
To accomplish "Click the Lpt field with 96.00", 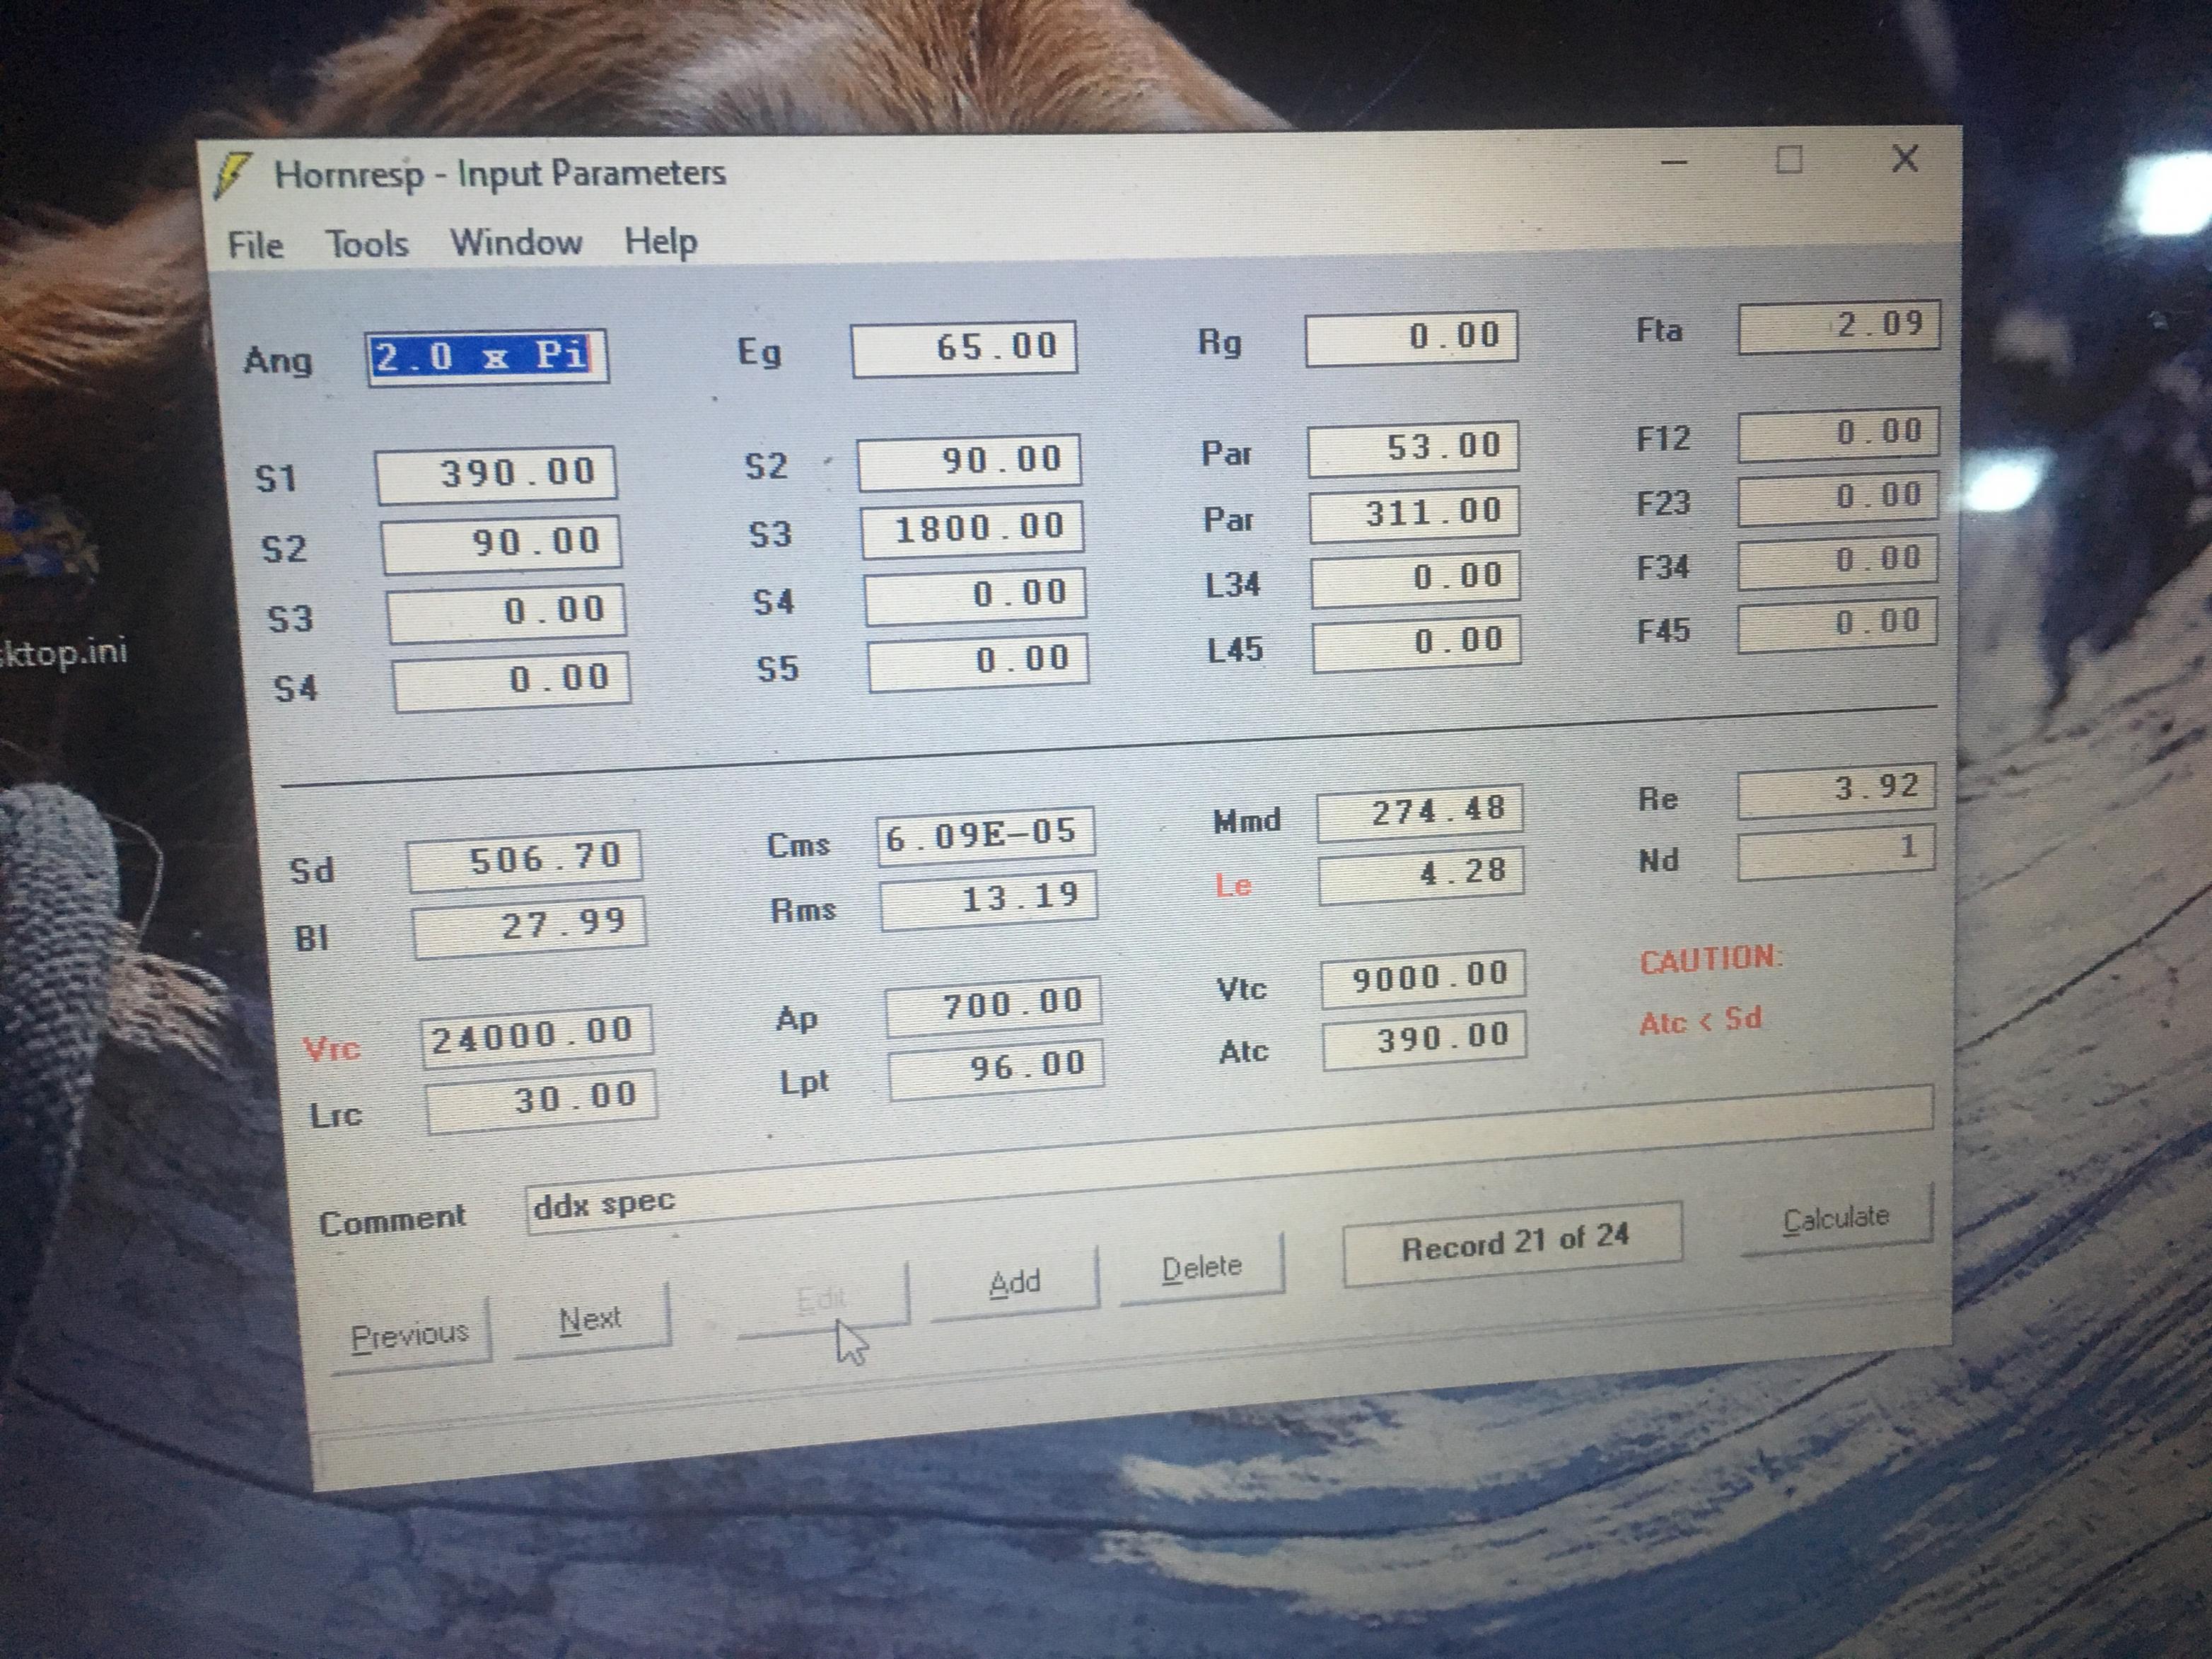I will [x=996, y=1070].
